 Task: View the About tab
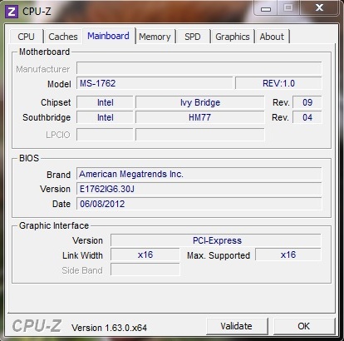click(x=272, y=37)
